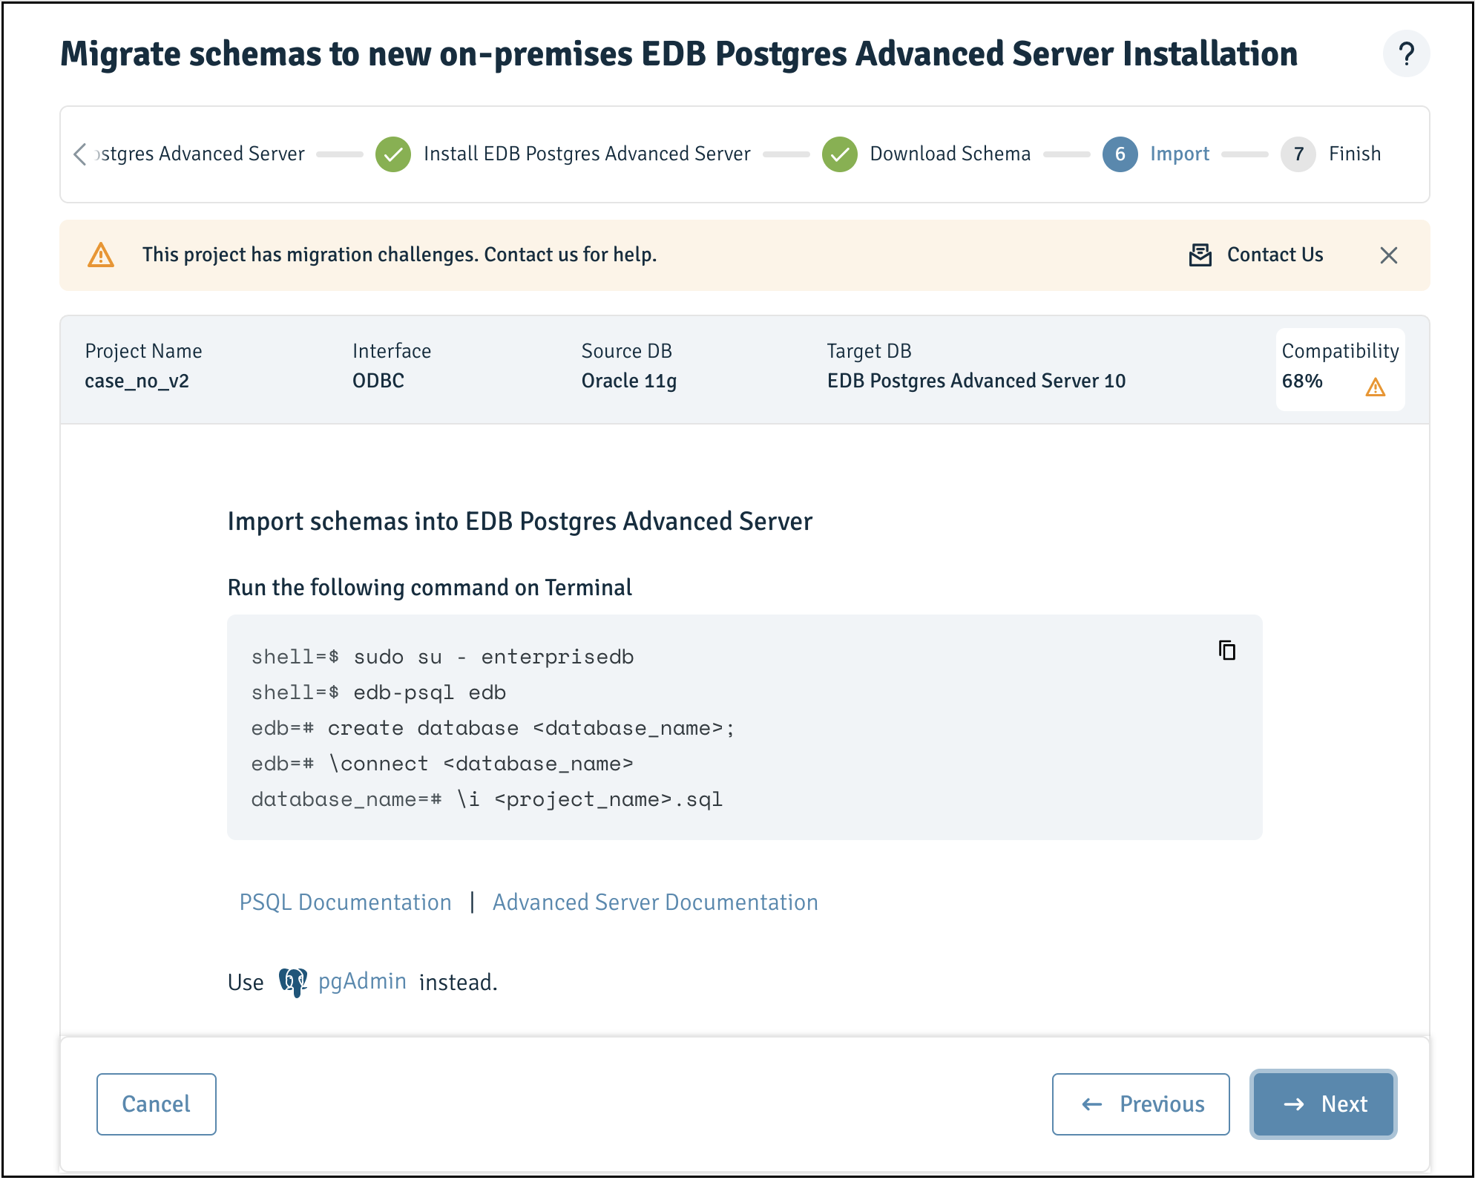Select step 6 circle for Import
This screenshot has height=1183, width=1475.
[1120, 154]
